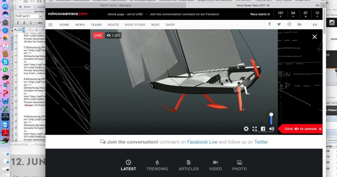337x177 pixels.
Task: Open Safari from the Dock
Action: [5, 30]
